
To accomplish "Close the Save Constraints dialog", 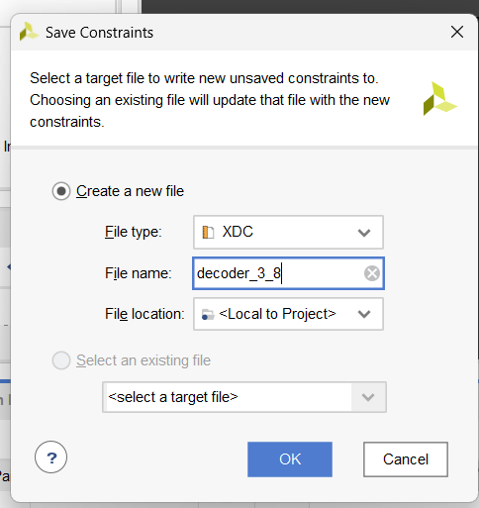I will click(x=457, y=32).
